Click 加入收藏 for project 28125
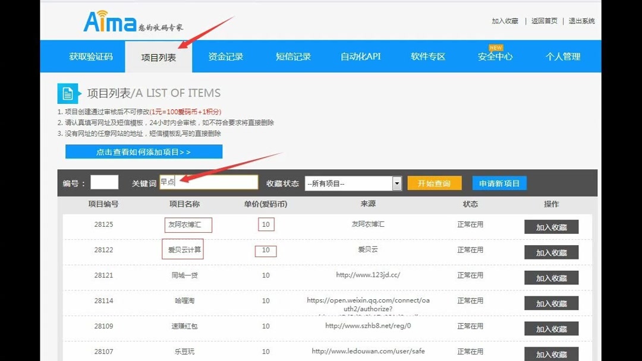The width and height of the screenshot is (642, 361). (x=551, y=226)
